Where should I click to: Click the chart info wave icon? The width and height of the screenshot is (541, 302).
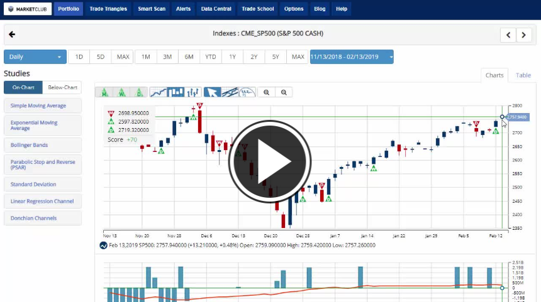pyautogui.click(x=103, y=245)
